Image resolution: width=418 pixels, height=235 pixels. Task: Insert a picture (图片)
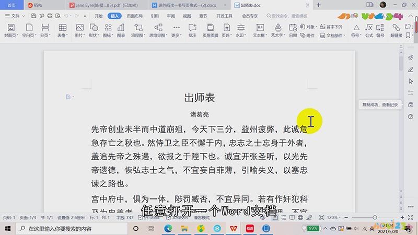tap(79, 30)
